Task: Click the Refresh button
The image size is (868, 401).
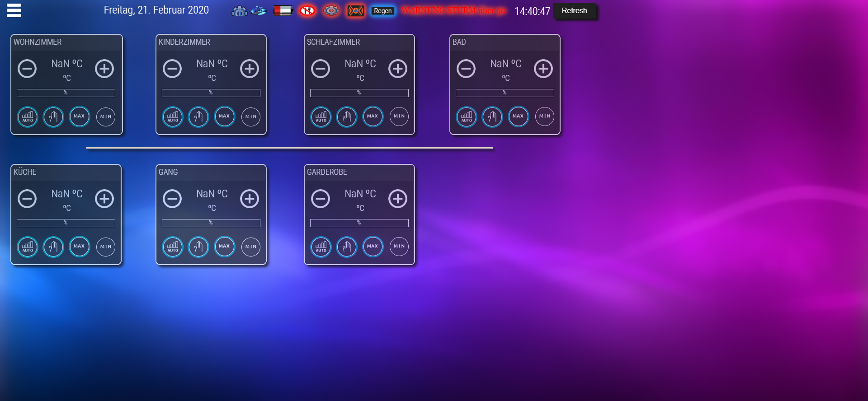Action: [x=574, y=11]
